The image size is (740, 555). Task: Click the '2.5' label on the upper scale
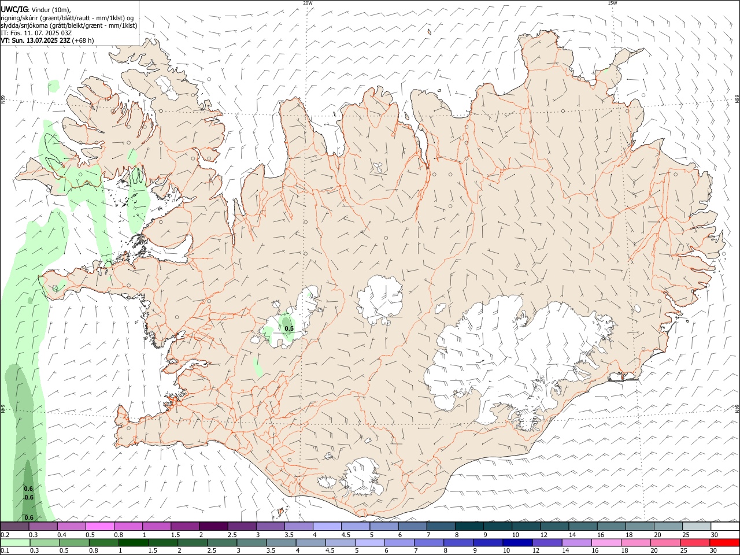(x=232, y=535)
